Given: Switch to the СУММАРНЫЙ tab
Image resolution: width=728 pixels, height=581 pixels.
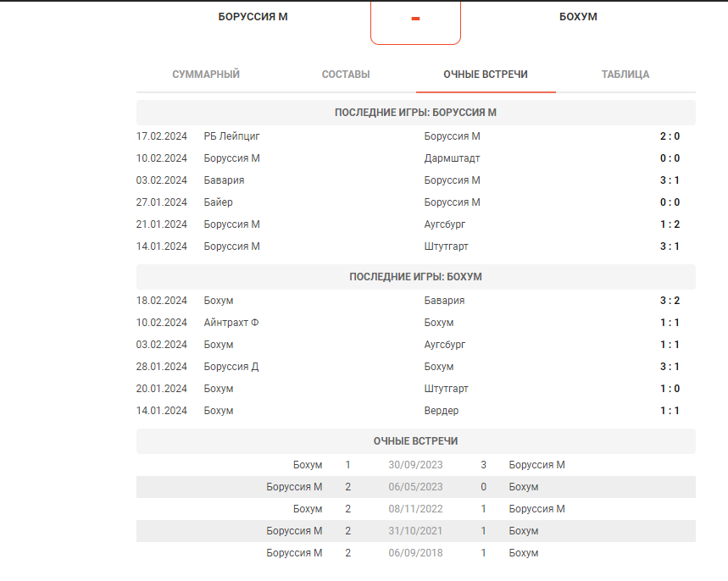Looking at the screenshot, I should pos(206,75).
